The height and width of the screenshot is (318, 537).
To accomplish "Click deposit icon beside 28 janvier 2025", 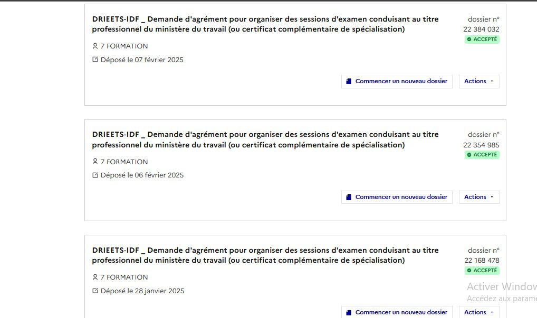I will click(x=95, y=291).
